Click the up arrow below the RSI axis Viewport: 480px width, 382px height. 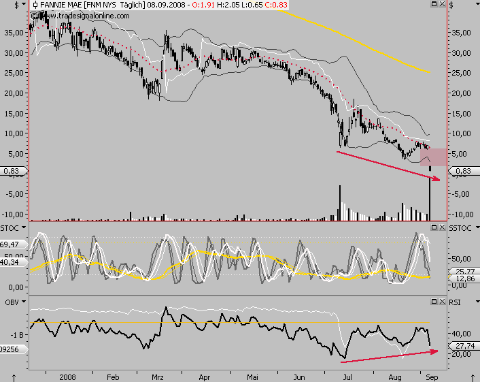474,378
